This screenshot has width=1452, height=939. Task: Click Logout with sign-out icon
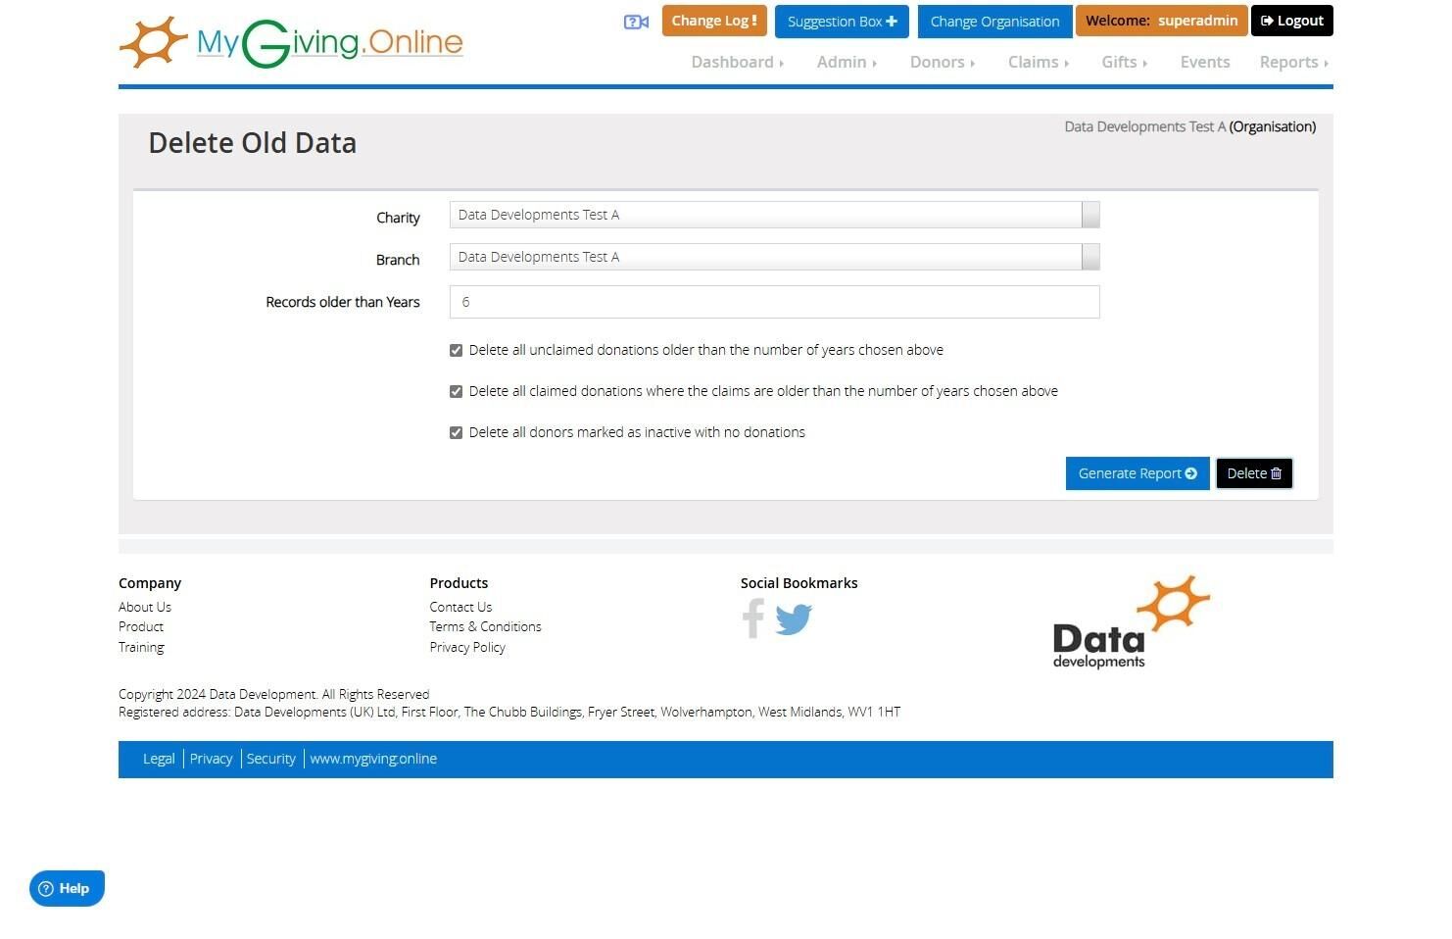point(1291,21)
